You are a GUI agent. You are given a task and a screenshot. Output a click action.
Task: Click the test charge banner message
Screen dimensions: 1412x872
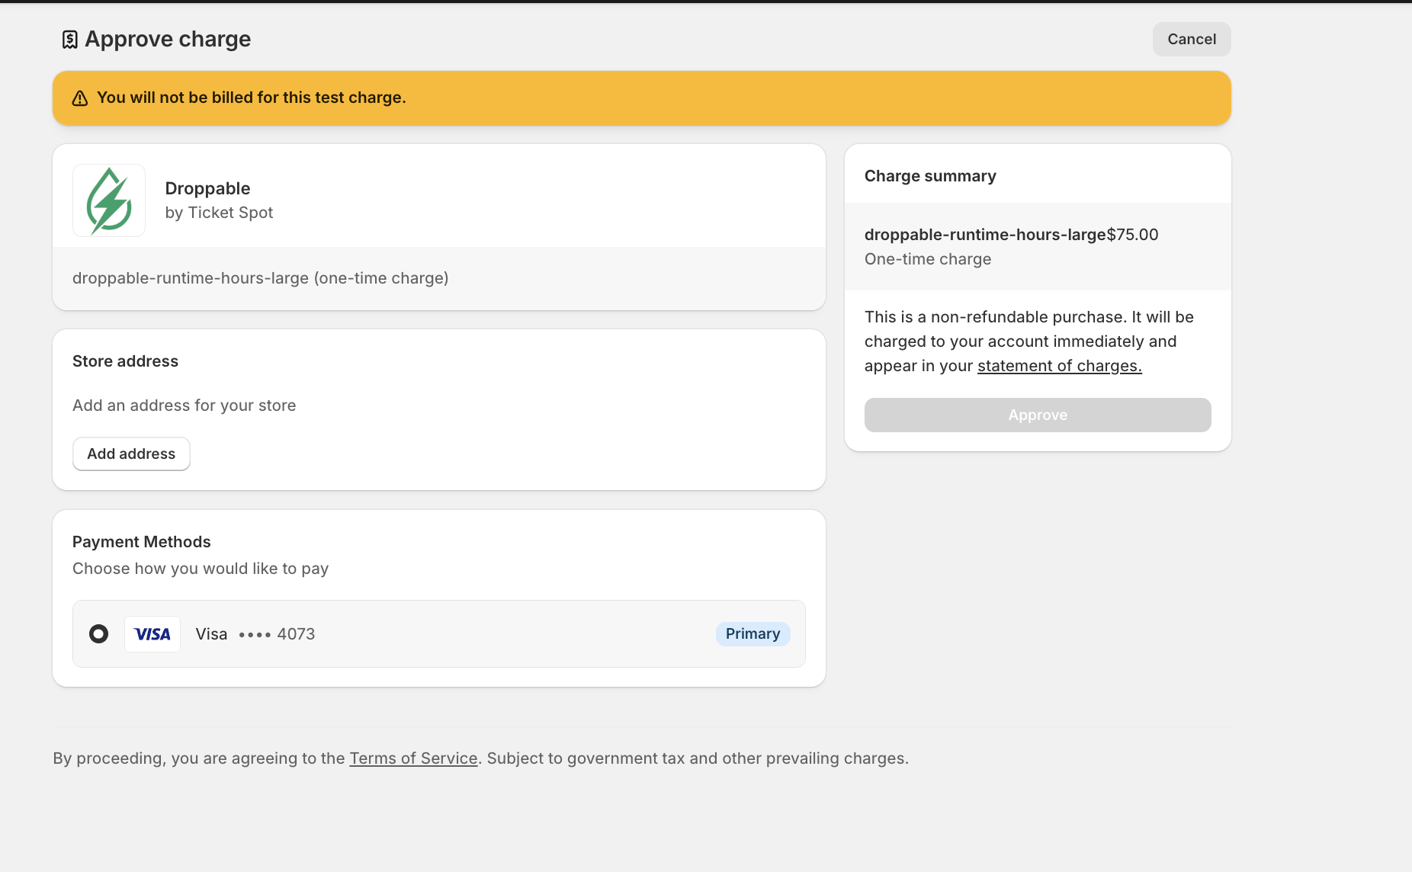[251, 98]
